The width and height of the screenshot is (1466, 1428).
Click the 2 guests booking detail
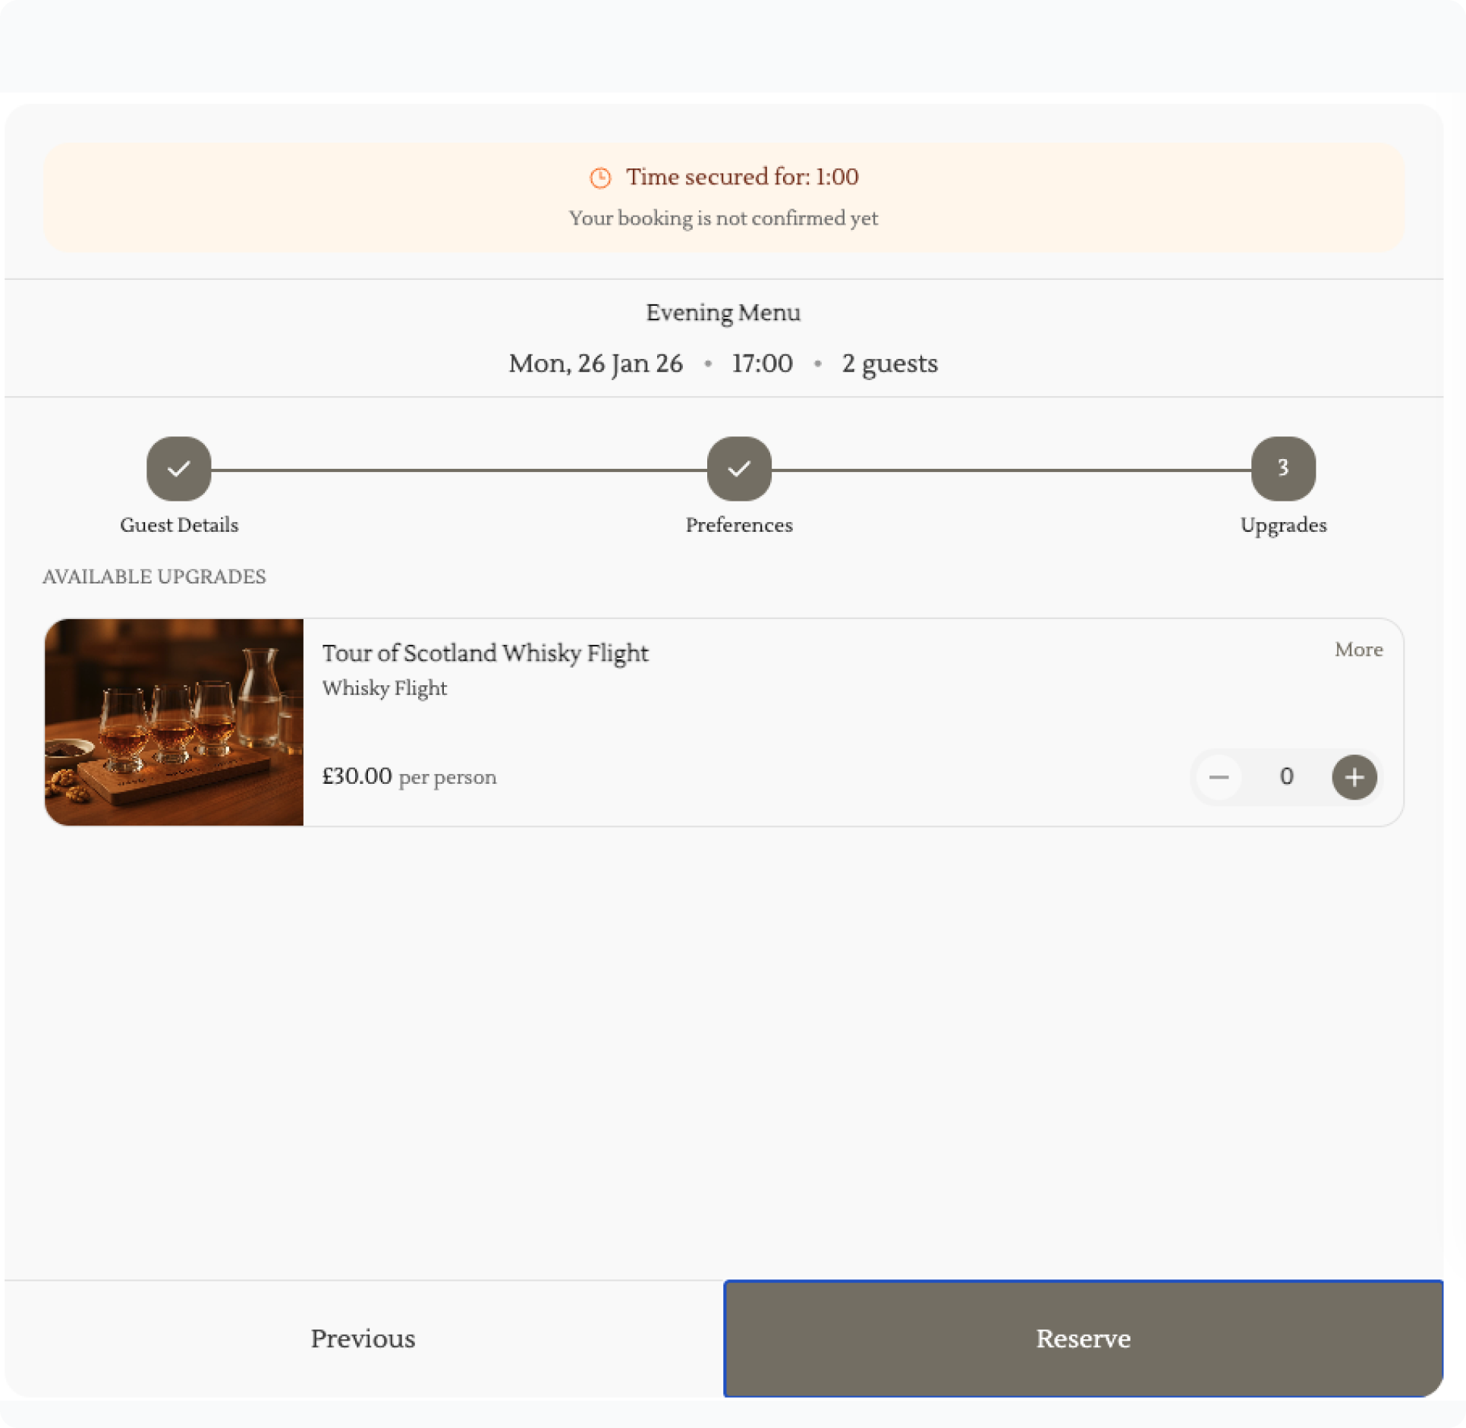[889, 363]
